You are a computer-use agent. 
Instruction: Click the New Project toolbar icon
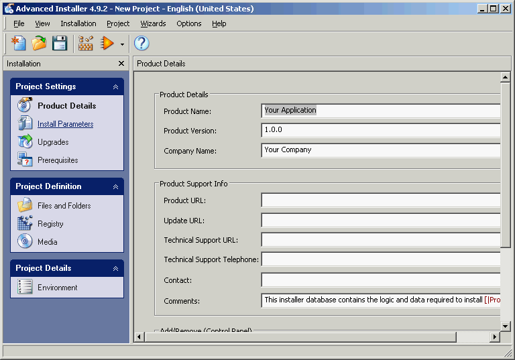point(19,43)
